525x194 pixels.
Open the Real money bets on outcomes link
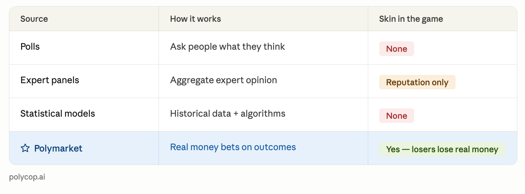point(233,147)
